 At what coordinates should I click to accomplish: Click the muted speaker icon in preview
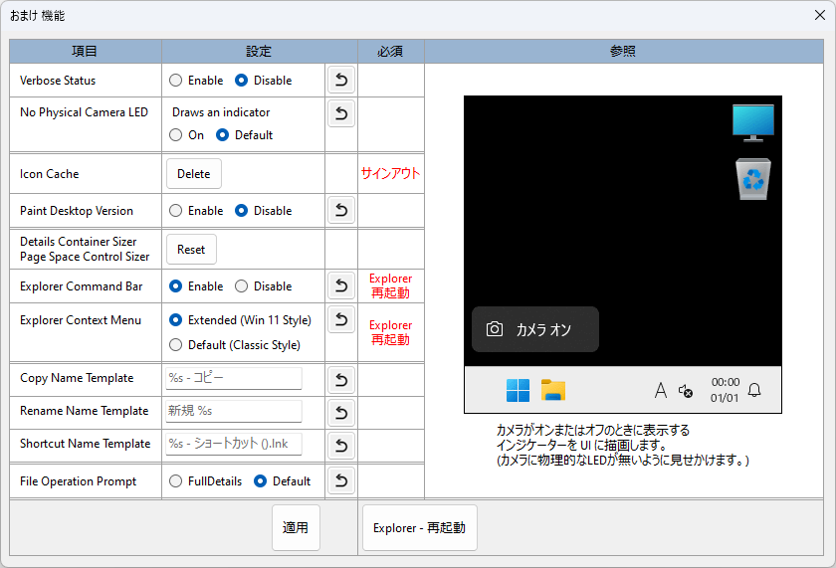(686, 391)
